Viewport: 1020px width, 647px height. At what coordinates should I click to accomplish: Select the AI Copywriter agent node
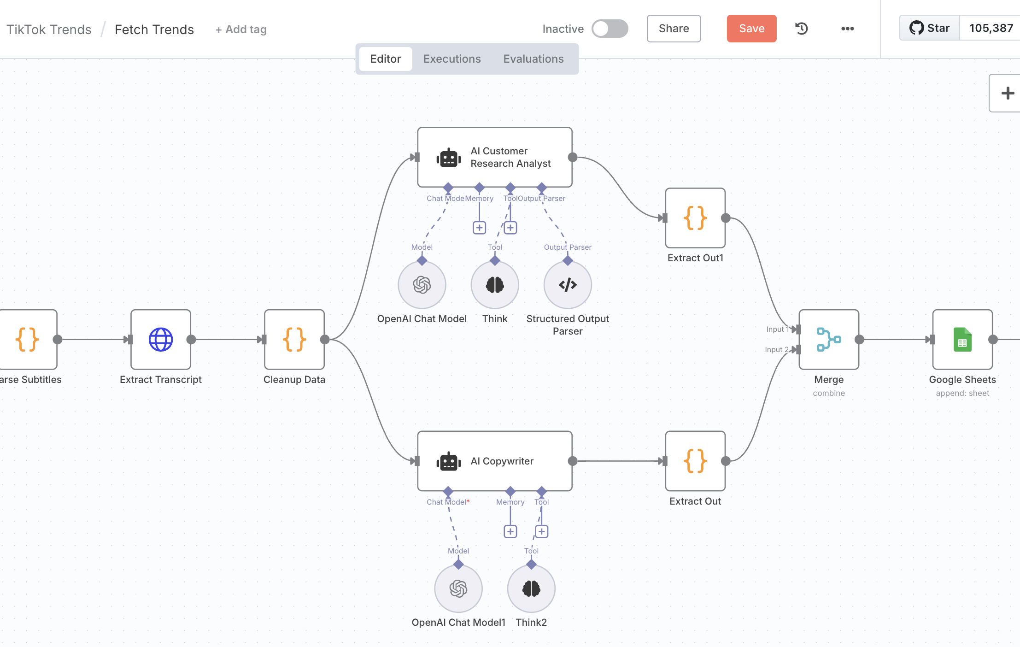(495, 461)
